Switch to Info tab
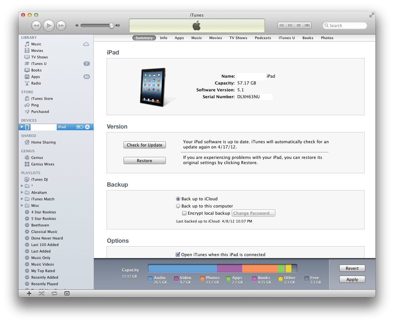The width and height of the screenshot is (394, 323). pos(164,38)
